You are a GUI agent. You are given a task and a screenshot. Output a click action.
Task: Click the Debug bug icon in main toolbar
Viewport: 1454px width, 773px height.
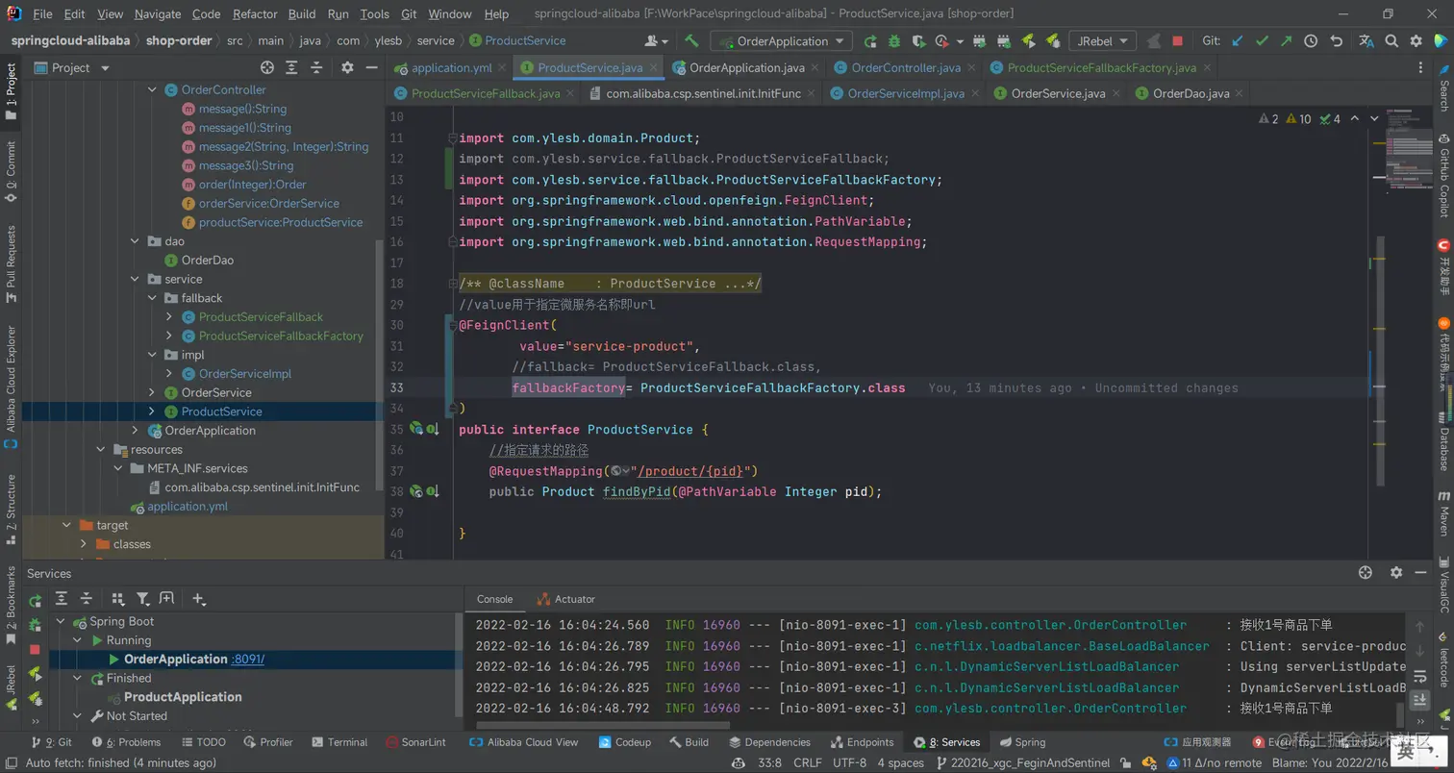pos(894,41)
